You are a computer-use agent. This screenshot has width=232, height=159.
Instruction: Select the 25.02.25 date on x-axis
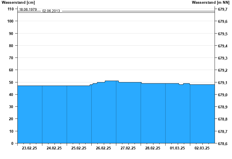click(79, 148)
